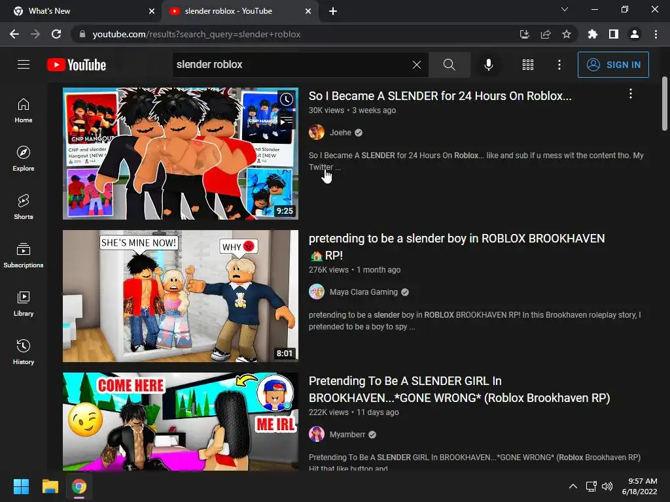The width and height of the screenshot is (670, 502).
Task: Open the YouTube hamburger guide menu
Action: coord(24,65)
